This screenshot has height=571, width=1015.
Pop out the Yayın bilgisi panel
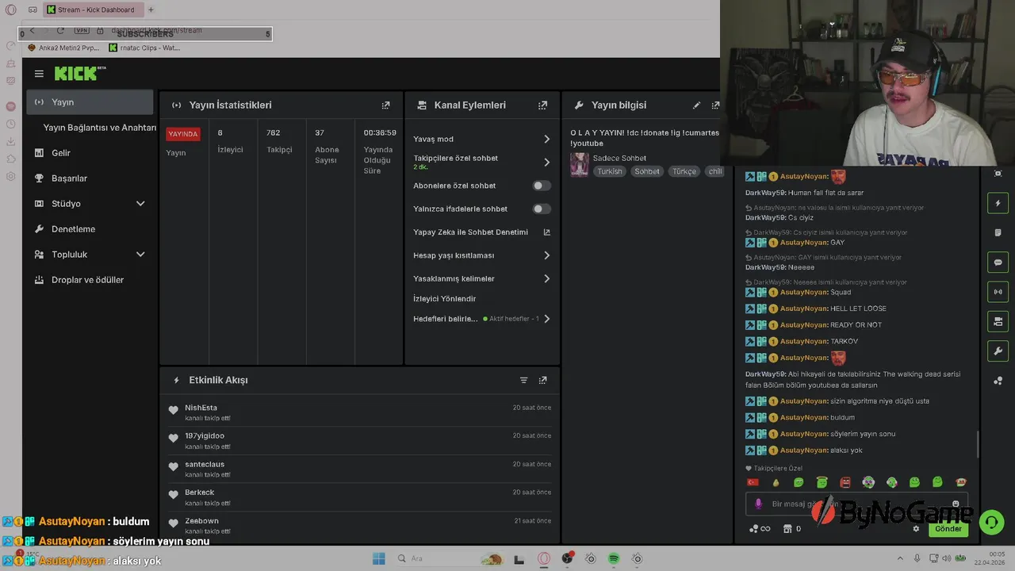[x=715, y=105]
